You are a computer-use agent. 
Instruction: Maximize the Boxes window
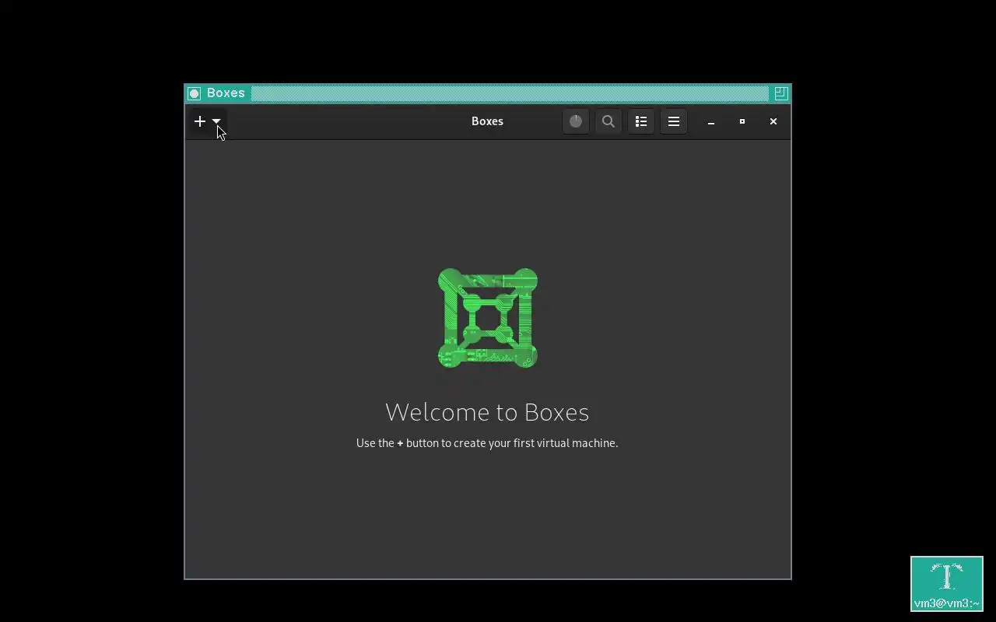[x=742, y=121]
